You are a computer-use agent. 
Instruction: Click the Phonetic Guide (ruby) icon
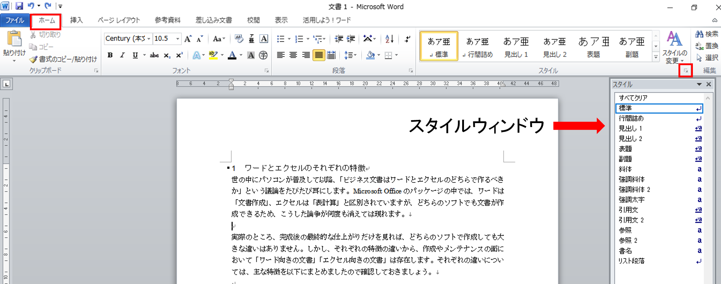tap(252, 39)
